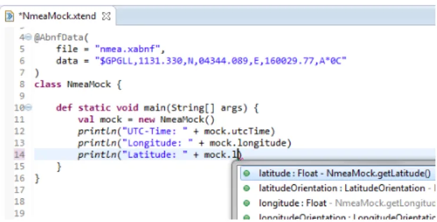Choose longitudeOrientation completion proposal
This screenshot has width=437, height=222.
tap(338, 216)
